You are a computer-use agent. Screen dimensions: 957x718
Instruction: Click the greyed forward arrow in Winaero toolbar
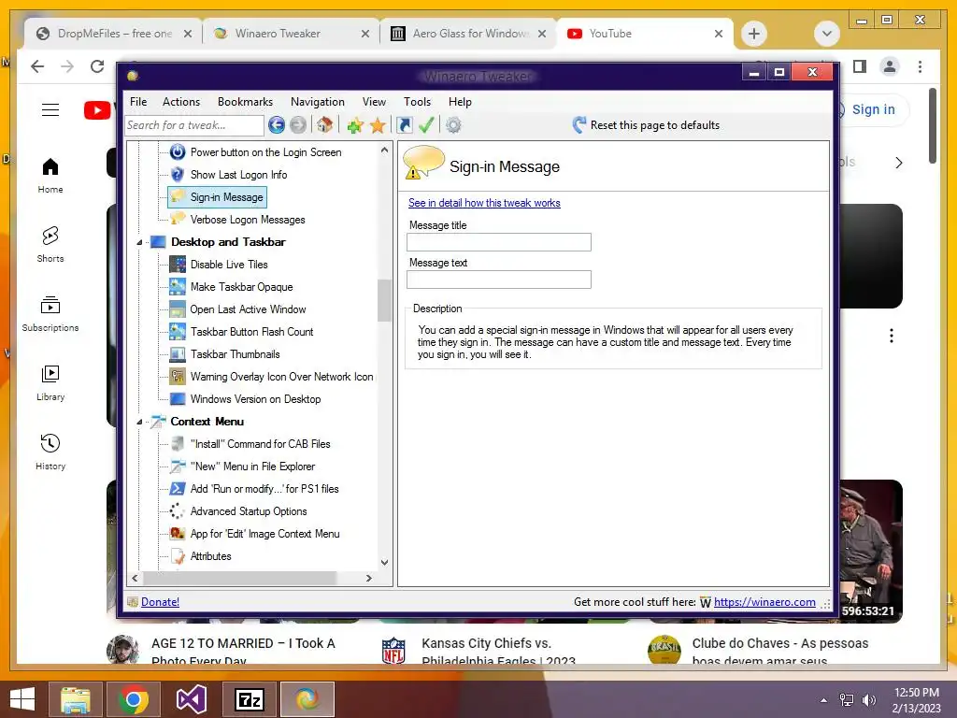[298, 125]
